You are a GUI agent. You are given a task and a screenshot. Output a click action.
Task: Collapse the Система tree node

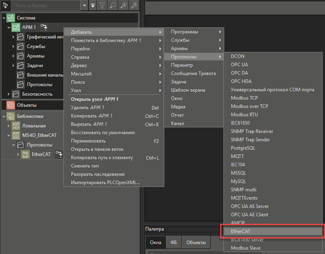(x=4, y=18)
